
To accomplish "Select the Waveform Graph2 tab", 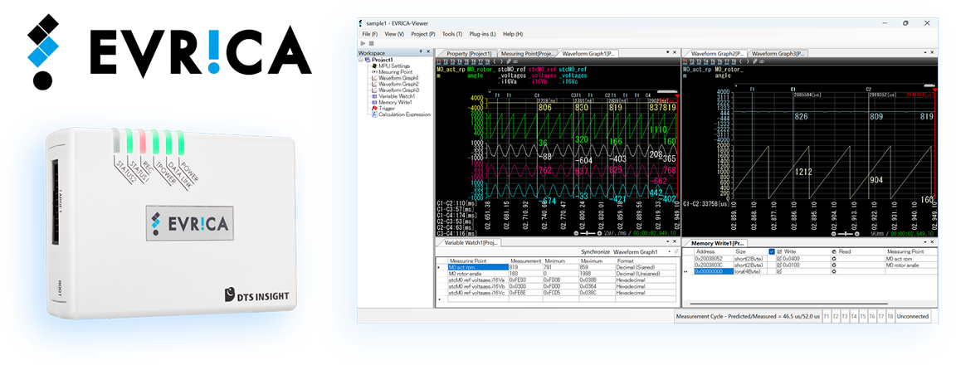I will pos(716,54).
